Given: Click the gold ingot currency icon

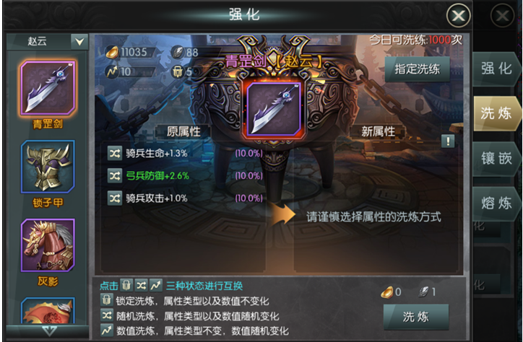Looking at the screenshot, I should pos(112,52).
